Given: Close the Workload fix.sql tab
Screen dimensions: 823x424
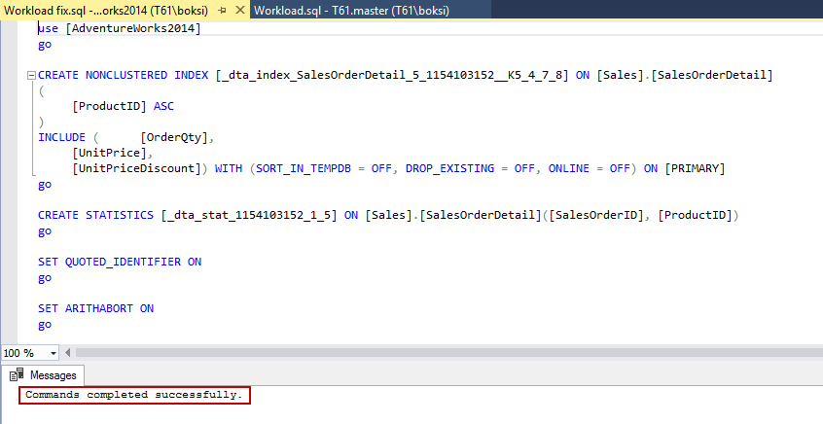Looking at the screenshot, I should [x=240, y=10].
